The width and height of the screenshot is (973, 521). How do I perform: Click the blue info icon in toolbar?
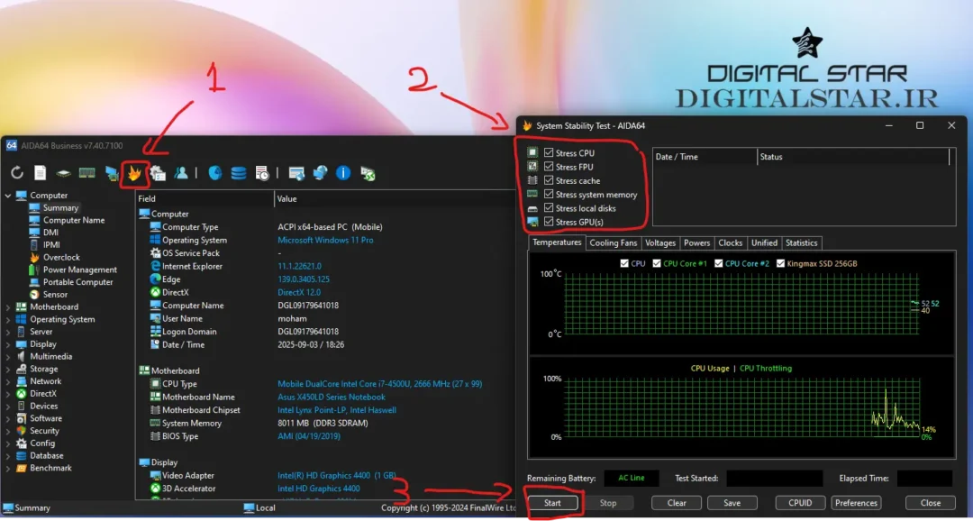click(343, 172)
